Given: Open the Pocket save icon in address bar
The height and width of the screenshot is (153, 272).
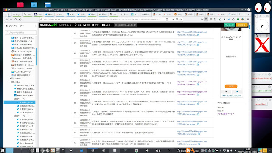Looking at the screenshot, I should pos(177,20).
